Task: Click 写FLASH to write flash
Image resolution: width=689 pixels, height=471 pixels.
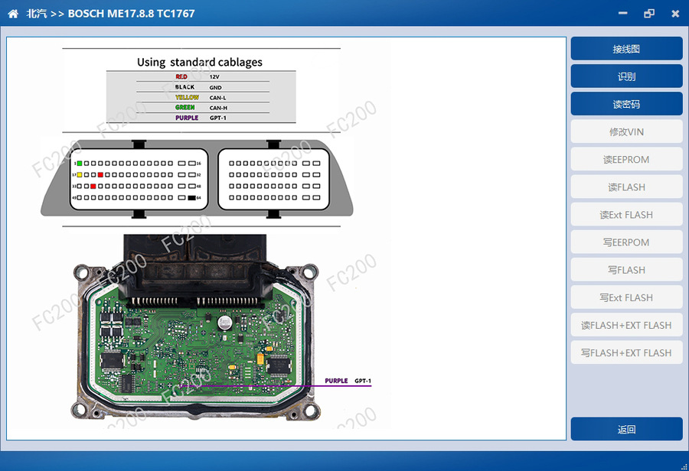Action: click(x=626, y=269)
